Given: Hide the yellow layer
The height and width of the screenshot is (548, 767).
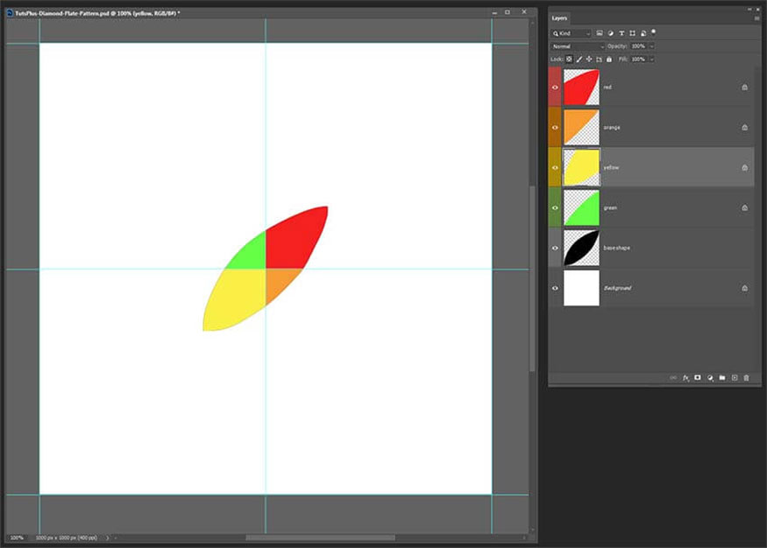Looking at the screenshot, I should (x=555, y=167).
